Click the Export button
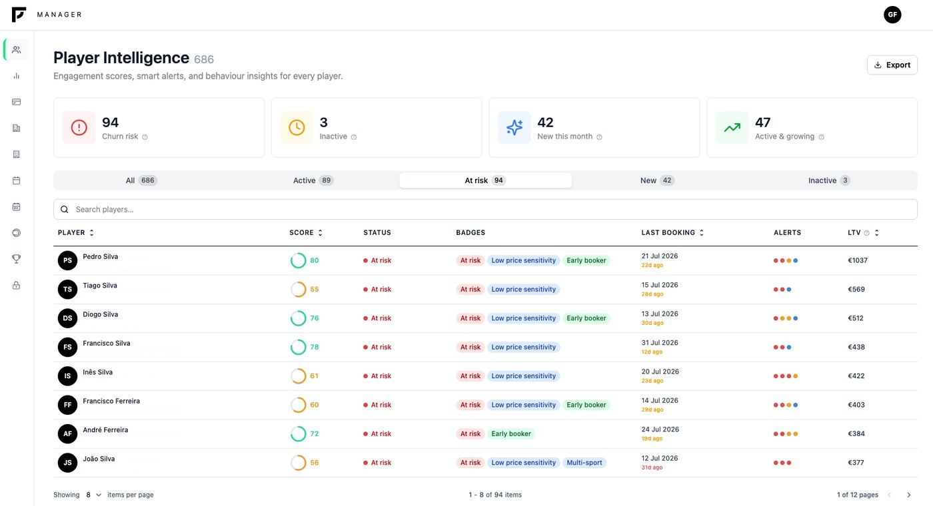 (x=892, y=65)
